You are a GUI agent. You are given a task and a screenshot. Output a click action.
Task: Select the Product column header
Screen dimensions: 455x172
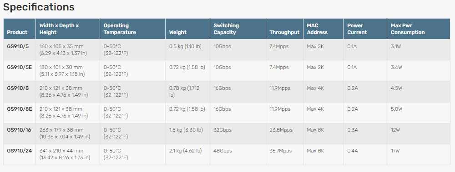(x=17, y=32)
